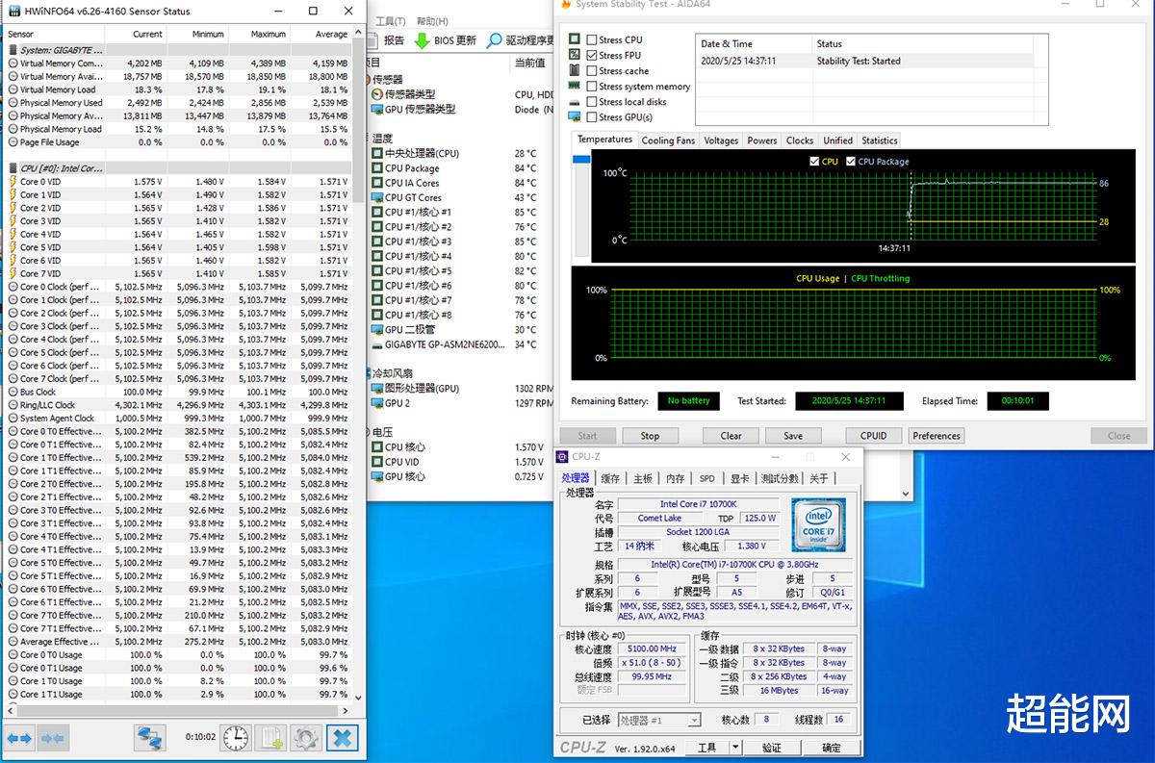Open the CPU-Z tools dropdown arrow
Viewport: 1155px width, 763px height.
click(x=735, y=747)
